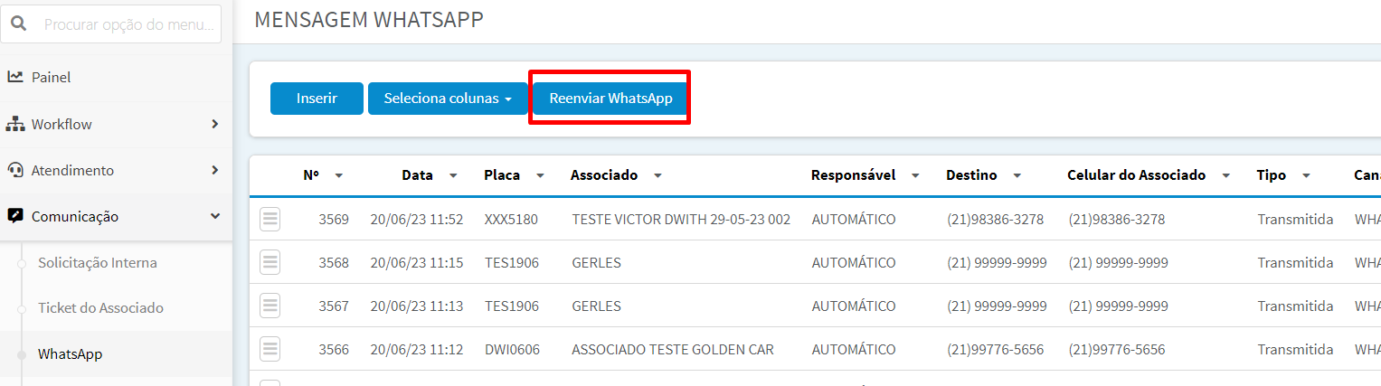
Task: Focus the 'Procurar opção do menu' search field
Action: pos(111,24)
